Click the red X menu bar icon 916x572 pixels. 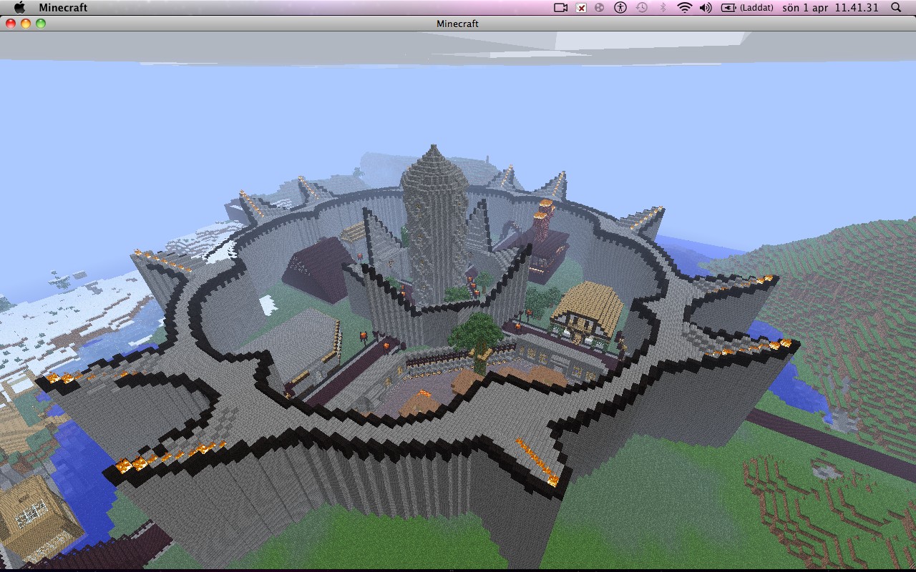[x=581, y=8]
